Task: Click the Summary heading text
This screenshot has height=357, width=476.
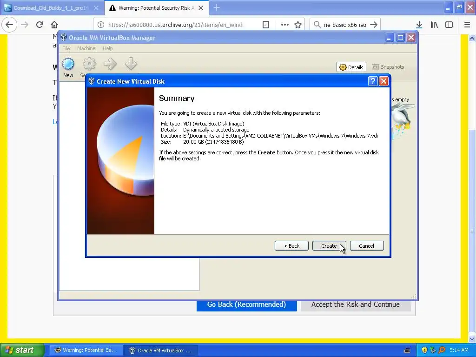Action: (177, 99)
